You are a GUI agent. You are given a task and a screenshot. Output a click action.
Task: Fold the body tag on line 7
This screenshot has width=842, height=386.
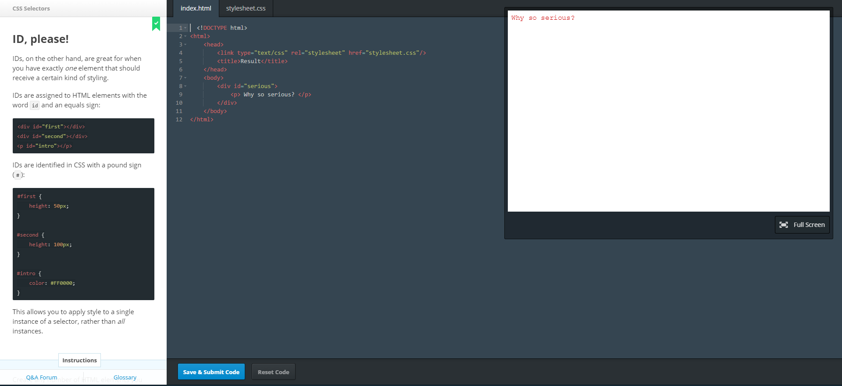186,78
